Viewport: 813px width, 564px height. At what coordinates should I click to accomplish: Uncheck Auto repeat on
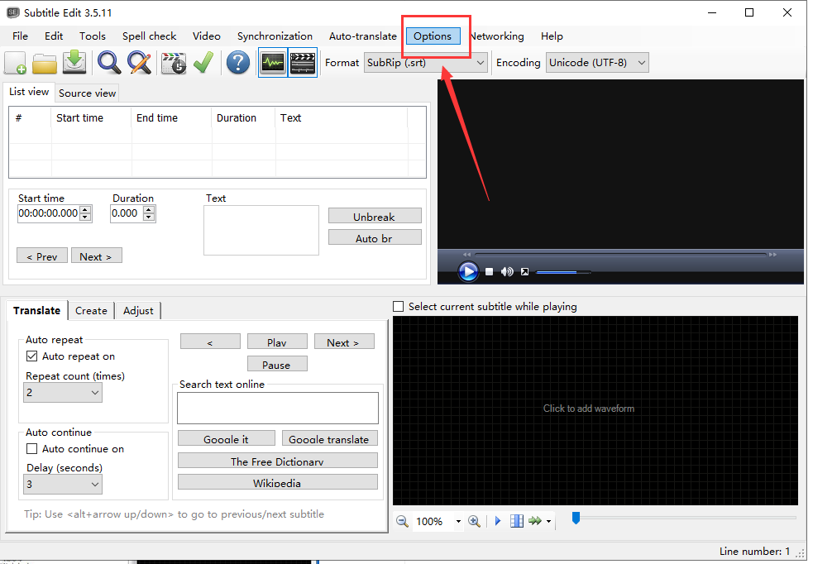pos(31,356)
